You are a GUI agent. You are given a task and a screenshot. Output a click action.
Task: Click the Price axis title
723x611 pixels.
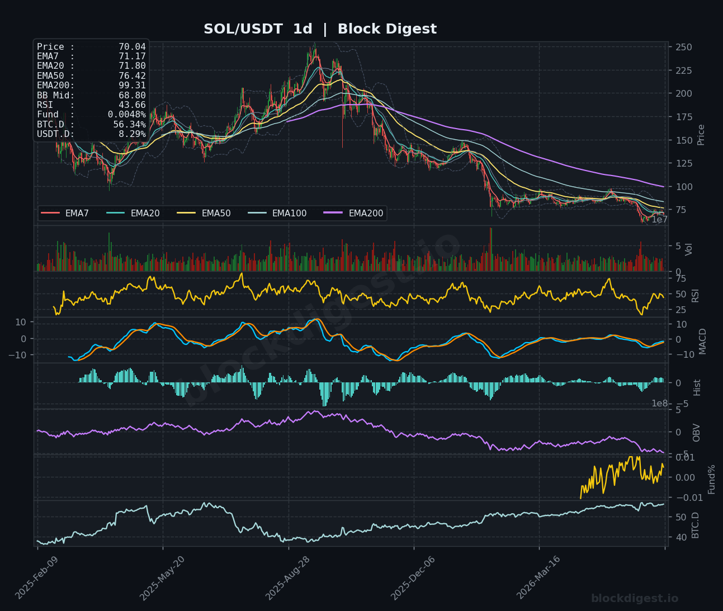pos(701,134)
